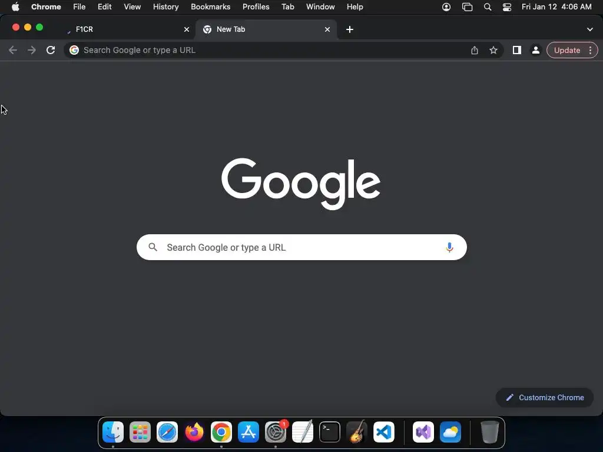Screen dimensions: 603x452
Task: Open Launchpad from the Dock
Action: pos(140,432)
